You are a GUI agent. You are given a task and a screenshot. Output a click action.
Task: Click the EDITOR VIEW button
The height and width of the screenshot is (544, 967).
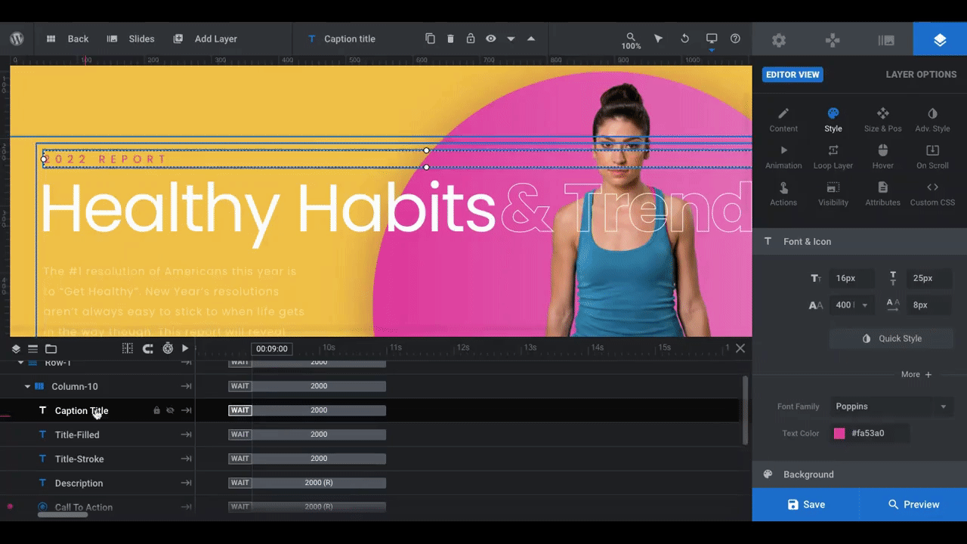pyautogui.click(x=792, y=75)
